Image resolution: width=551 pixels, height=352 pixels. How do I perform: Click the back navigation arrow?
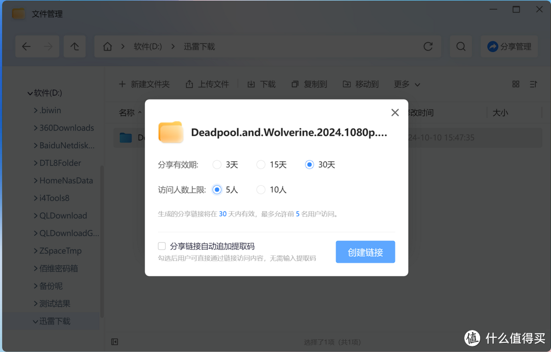pyautogui.click(x=26, y=46)
